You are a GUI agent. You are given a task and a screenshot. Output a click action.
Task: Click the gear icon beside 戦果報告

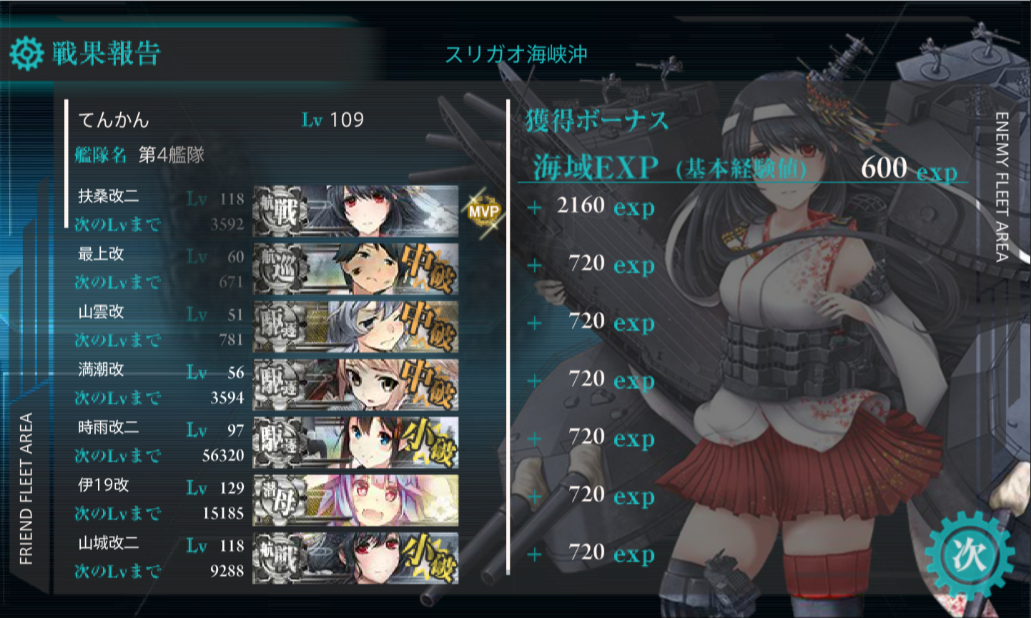point(26,54)
